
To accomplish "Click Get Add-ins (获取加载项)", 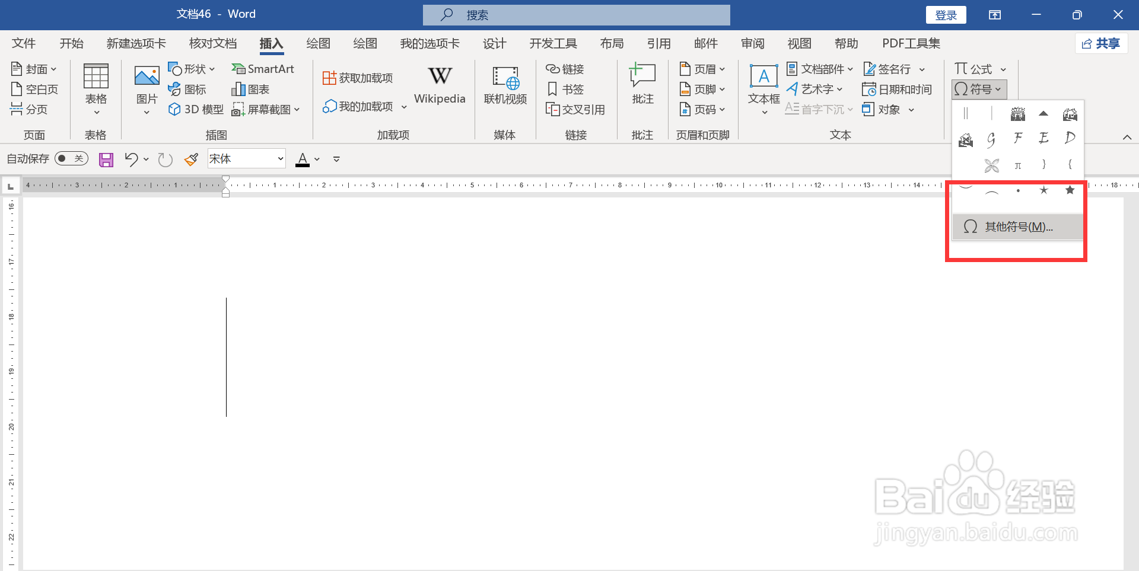I will (358, 78).
